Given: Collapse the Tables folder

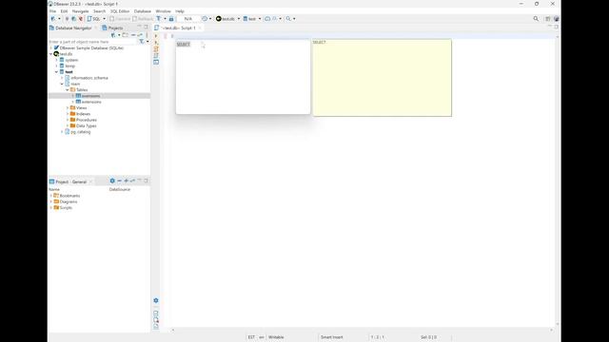Looking at the screenshot, I should (x=68, y=90).
